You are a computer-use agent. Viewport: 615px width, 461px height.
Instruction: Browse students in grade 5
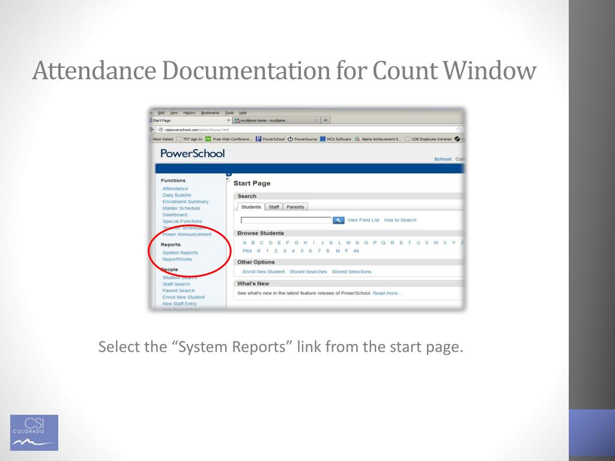tap(302, 251)
